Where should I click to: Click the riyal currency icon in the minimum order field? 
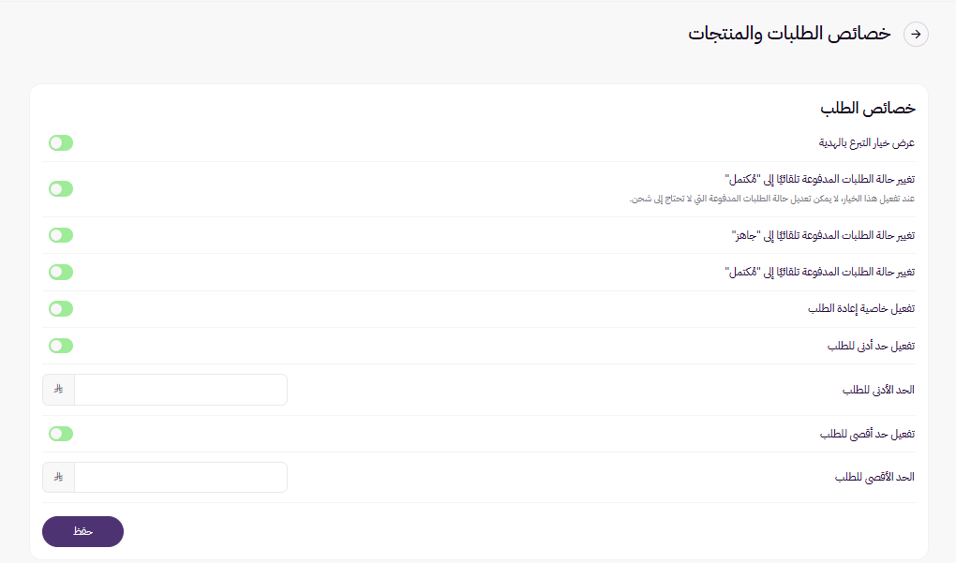[59, 389]
